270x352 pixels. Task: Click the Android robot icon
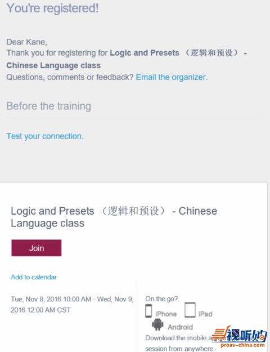point(157,324)
